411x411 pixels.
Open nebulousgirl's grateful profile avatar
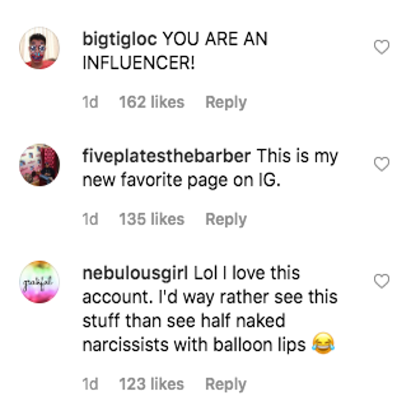click(x=39, y=282)
